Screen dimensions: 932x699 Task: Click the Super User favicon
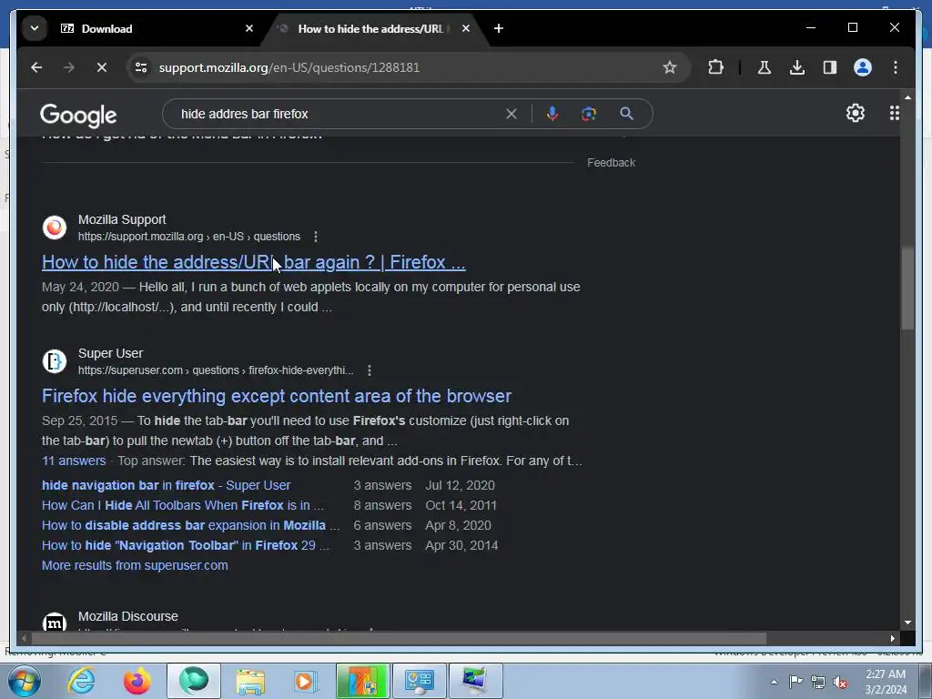[x=54, y=360]
